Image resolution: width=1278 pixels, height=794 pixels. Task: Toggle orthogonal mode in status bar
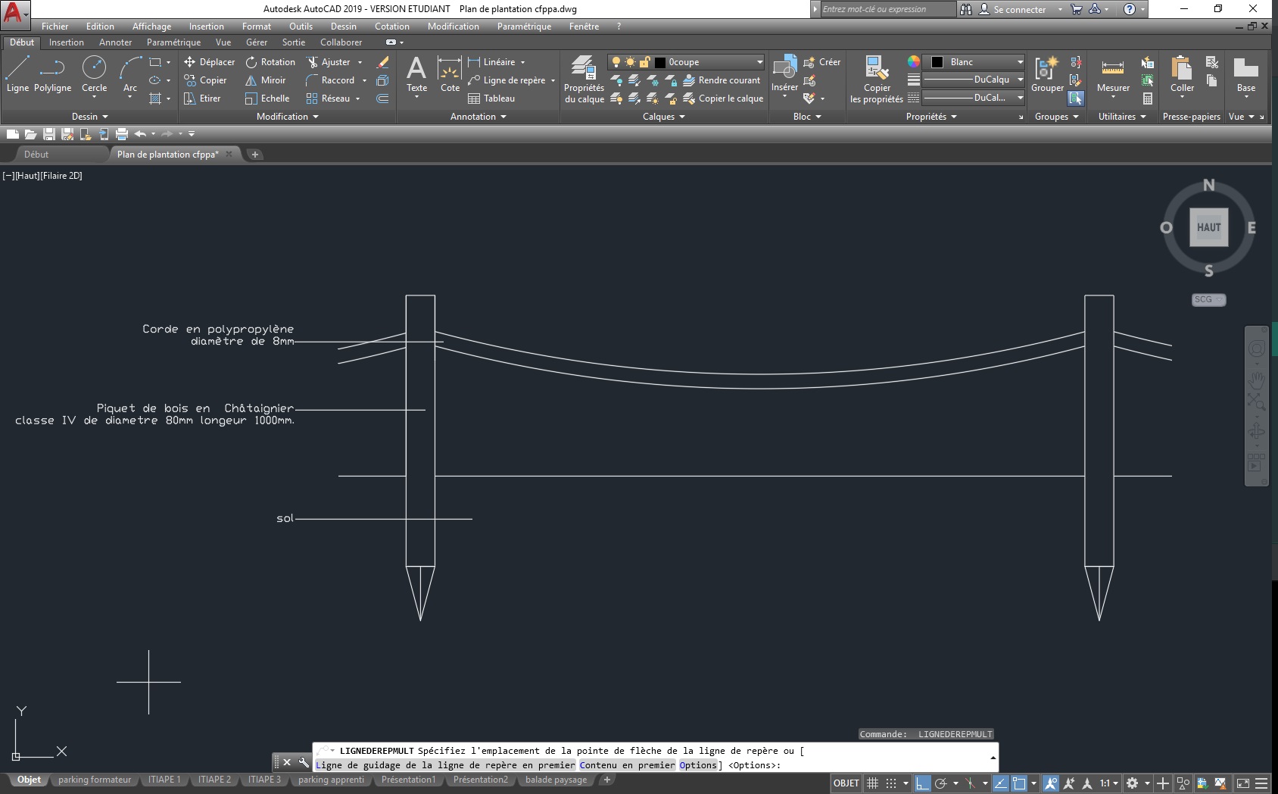tap(922, 783)
